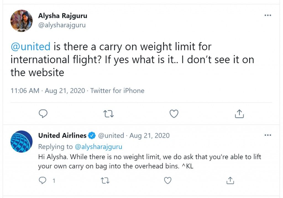The image size is (283, 198).
Task: Click the Twitter for iPhone source link
Action: [x=117, y=91]
